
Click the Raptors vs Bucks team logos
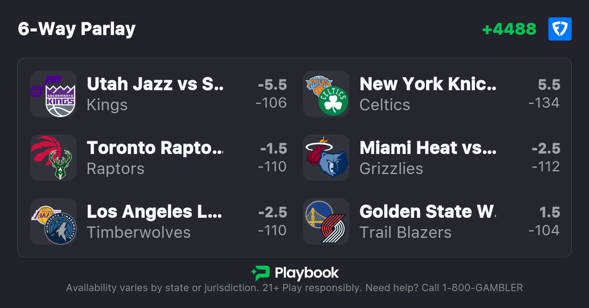(x=53, y=158)
